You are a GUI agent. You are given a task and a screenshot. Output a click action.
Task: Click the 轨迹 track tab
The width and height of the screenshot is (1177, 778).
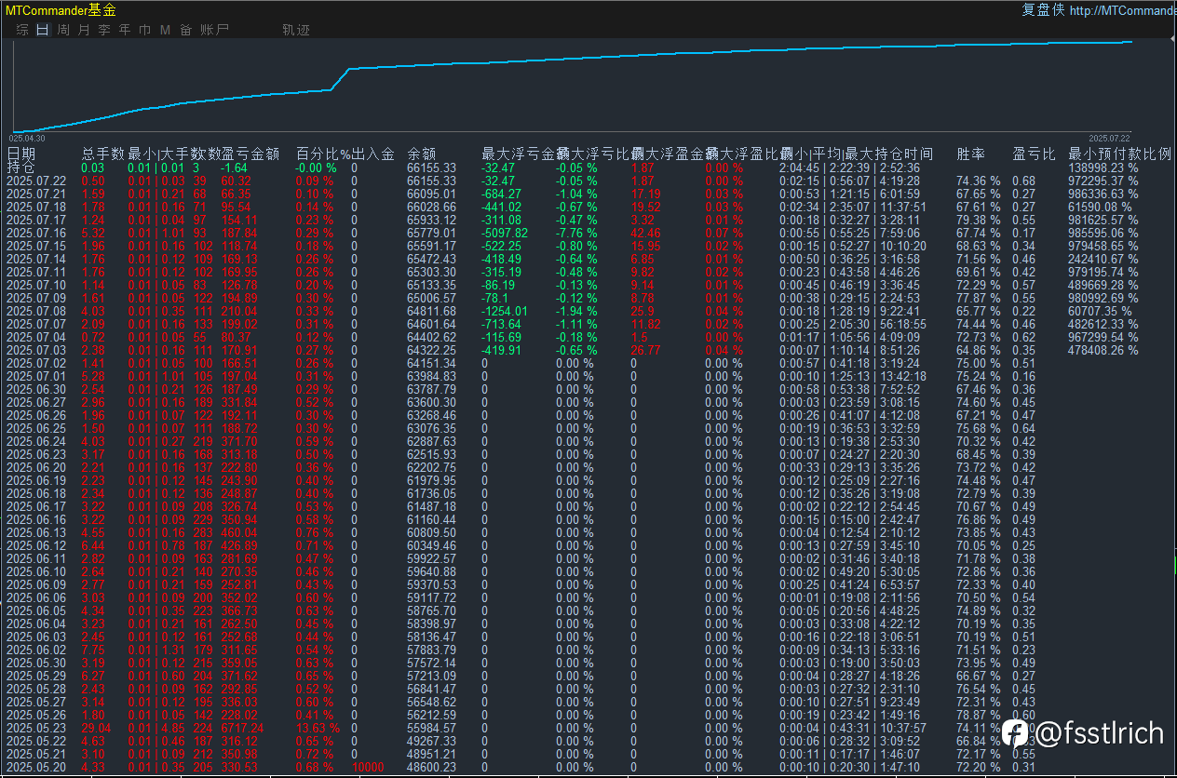pyautogui.click(x=296, y=30)
